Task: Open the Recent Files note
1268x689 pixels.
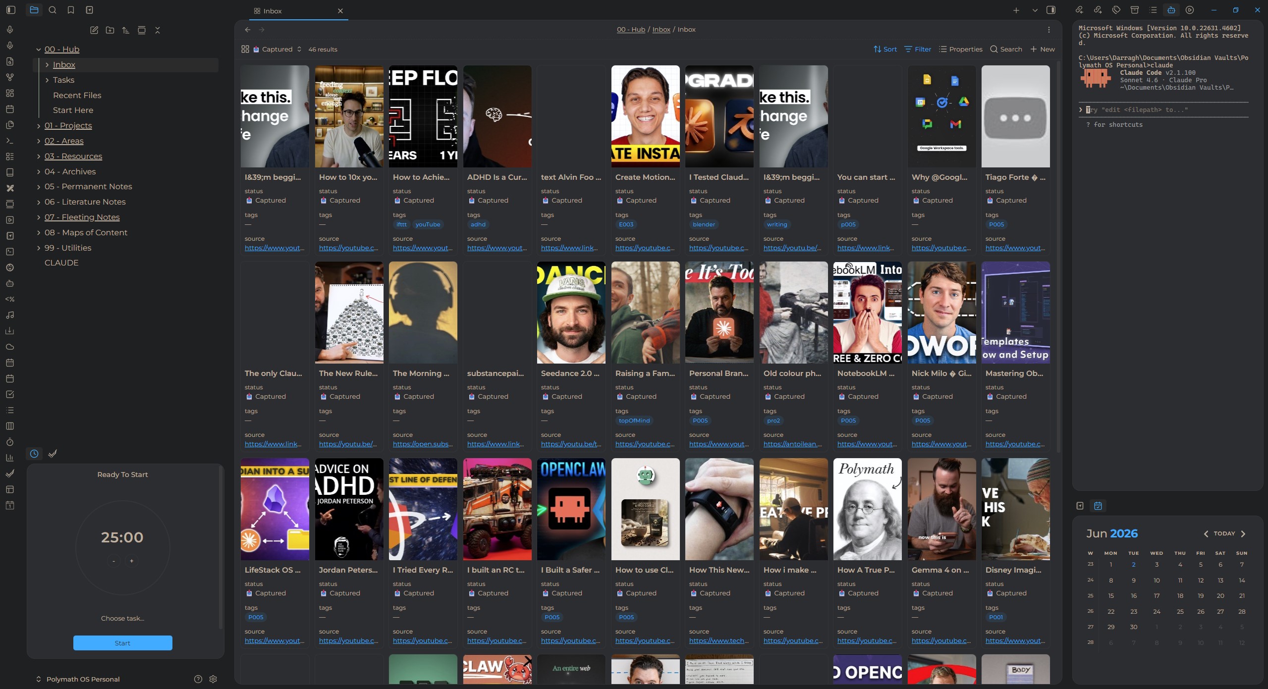Action: click(x=77, y=96)
